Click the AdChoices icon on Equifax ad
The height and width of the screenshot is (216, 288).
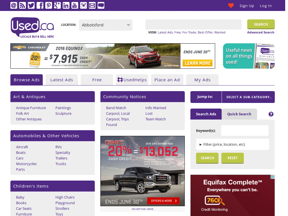point(273,177)
